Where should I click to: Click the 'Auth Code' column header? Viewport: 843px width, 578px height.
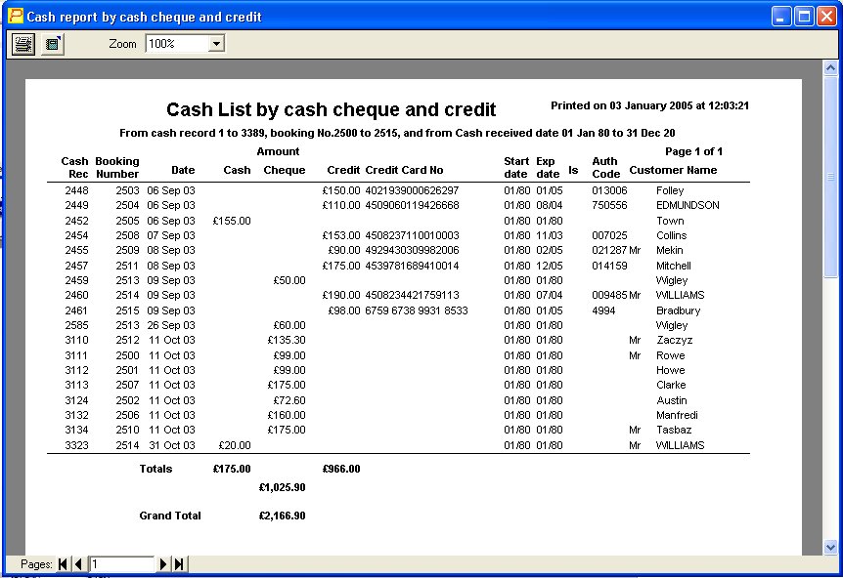coord(606,167)
